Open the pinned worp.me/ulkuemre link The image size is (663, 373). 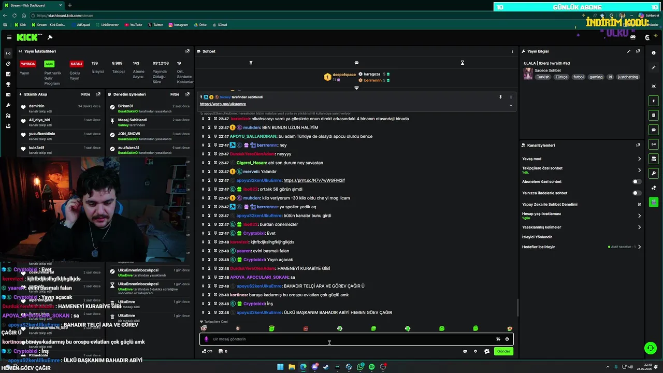click(x=223, y=104)
